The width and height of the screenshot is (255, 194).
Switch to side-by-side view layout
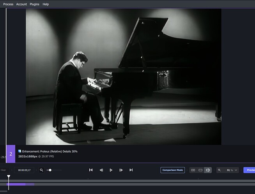click(193, 170)
